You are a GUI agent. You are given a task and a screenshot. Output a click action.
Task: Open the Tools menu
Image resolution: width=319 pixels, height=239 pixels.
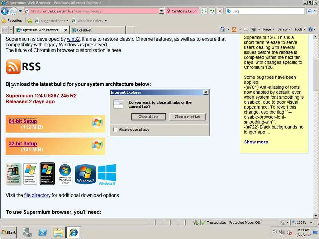click(300, 29)
